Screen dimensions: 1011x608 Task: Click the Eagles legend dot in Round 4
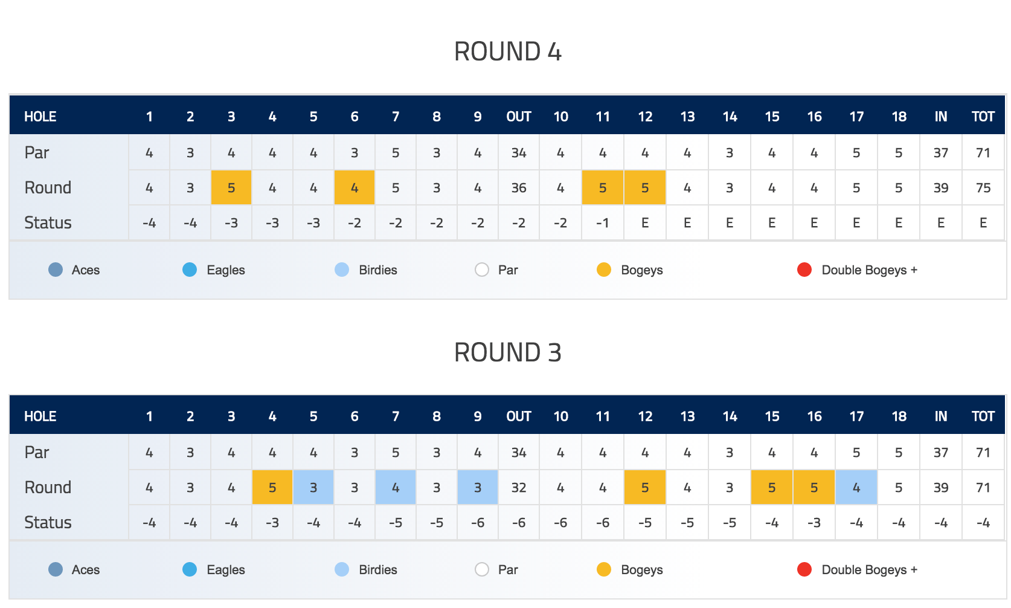click(190, 270)
